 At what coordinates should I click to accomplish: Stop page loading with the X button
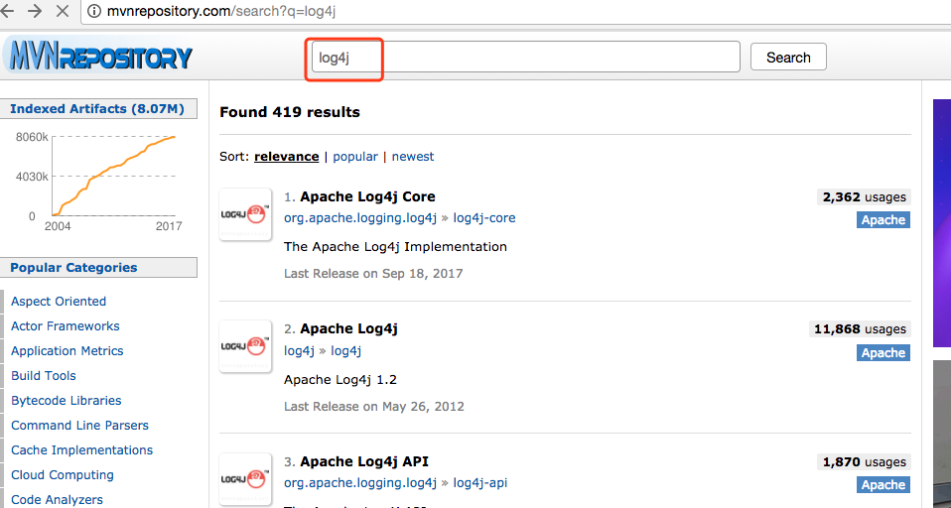coord(62,11)
